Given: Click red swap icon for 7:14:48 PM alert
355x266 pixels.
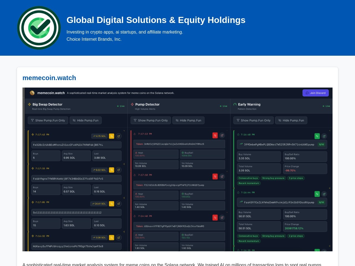Looking at the screenshot, I should tap(215, 218).
